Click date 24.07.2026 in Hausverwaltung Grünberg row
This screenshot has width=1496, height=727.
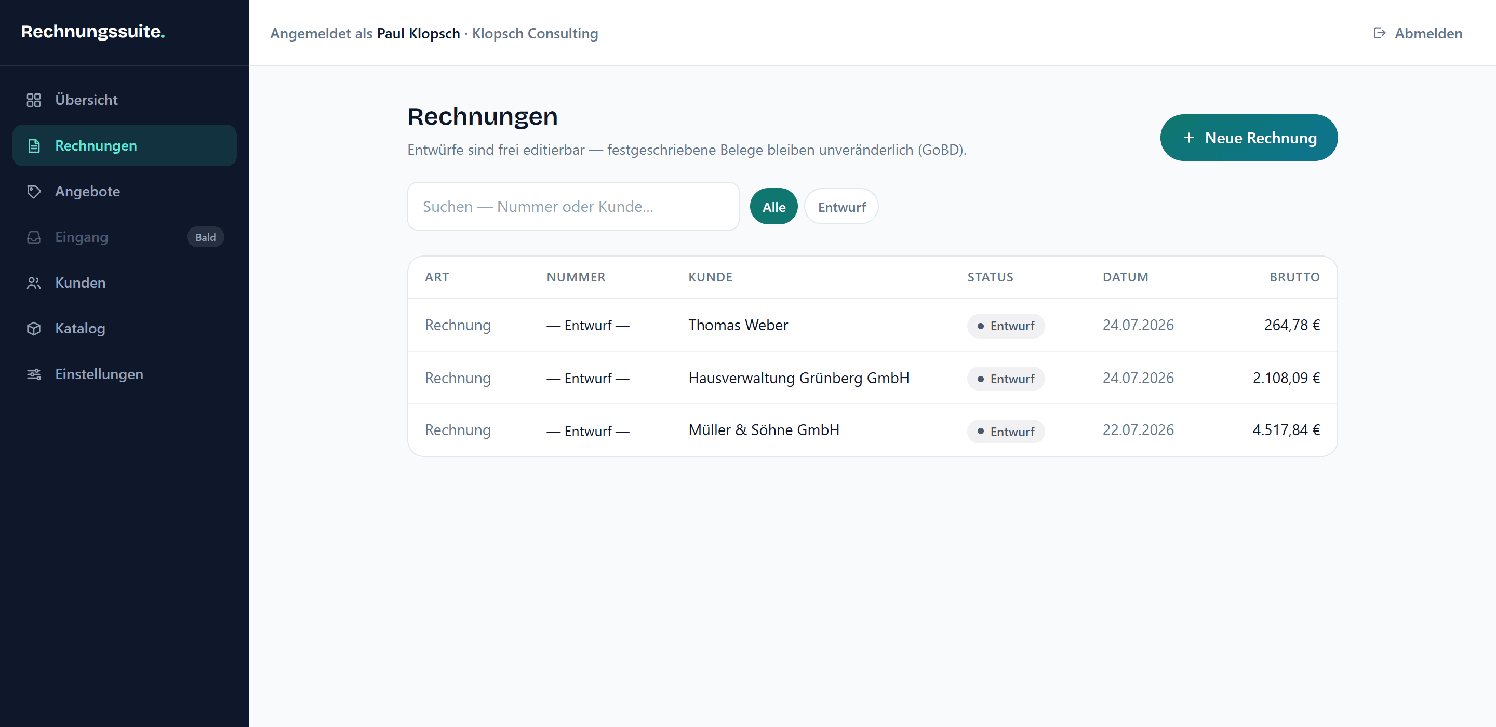[1138, 378]
